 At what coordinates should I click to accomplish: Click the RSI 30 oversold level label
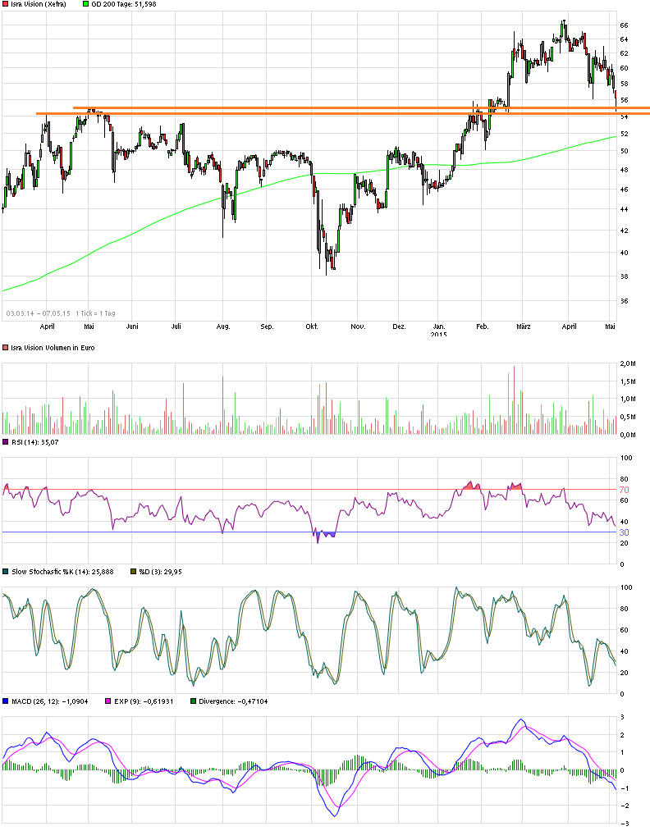click(624, 532)
